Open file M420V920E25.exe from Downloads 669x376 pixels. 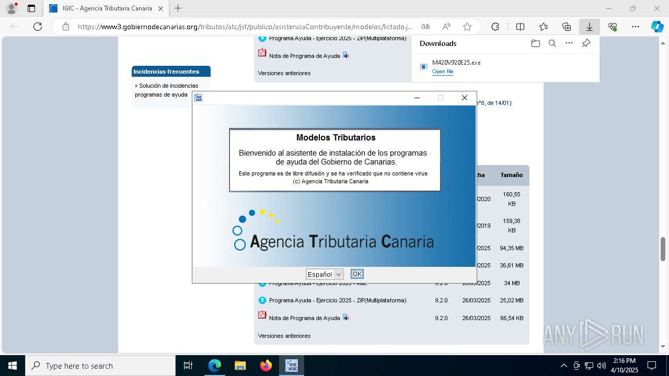[x=443, y=72]
